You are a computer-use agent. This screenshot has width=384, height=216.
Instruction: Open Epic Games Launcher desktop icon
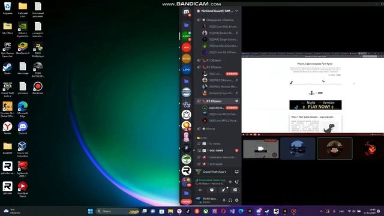(x=7, y=49)
